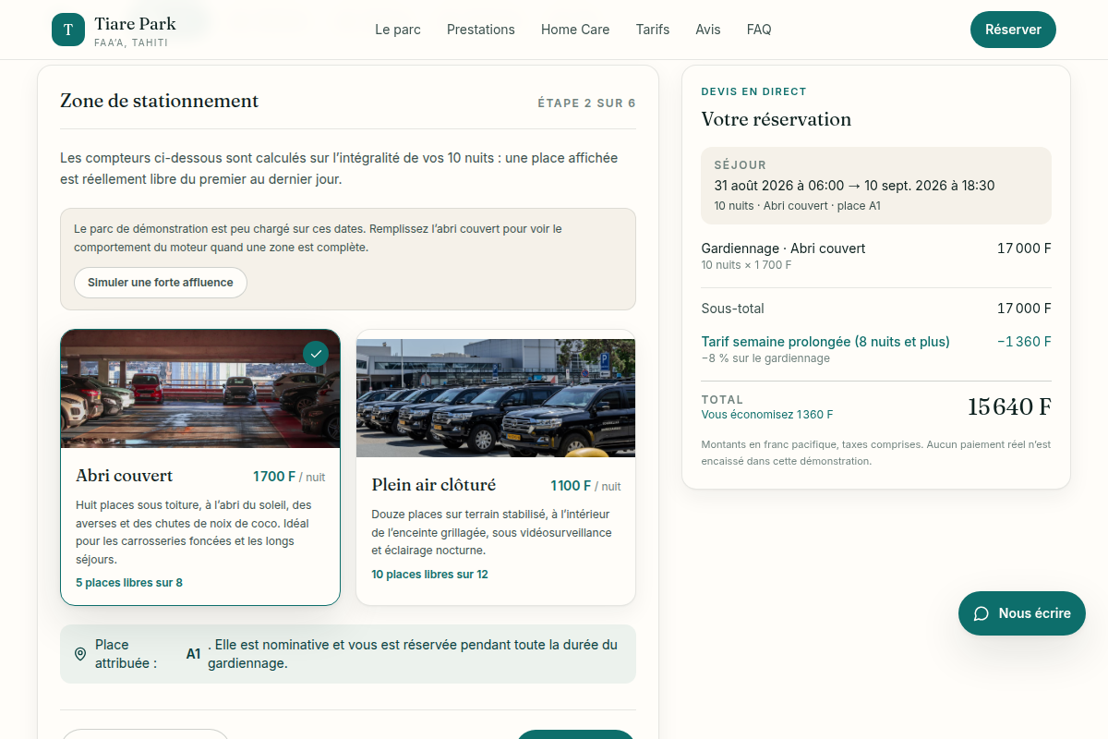
Task: Click the '1700 F / nuit' price
Action: click(289, 477)
